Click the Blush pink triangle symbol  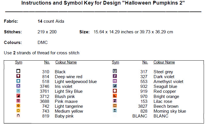pos(18,96)
